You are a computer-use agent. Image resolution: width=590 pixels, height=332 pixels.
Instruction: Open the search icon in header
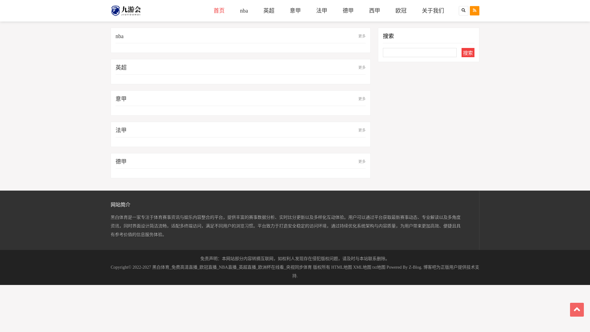463,11
